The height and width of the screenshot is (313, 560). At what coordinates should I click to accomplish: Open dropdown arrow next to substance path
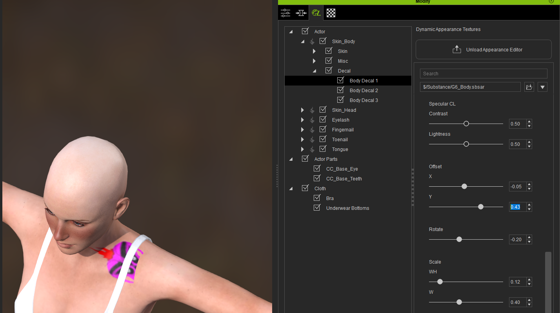tap(543, 87)
